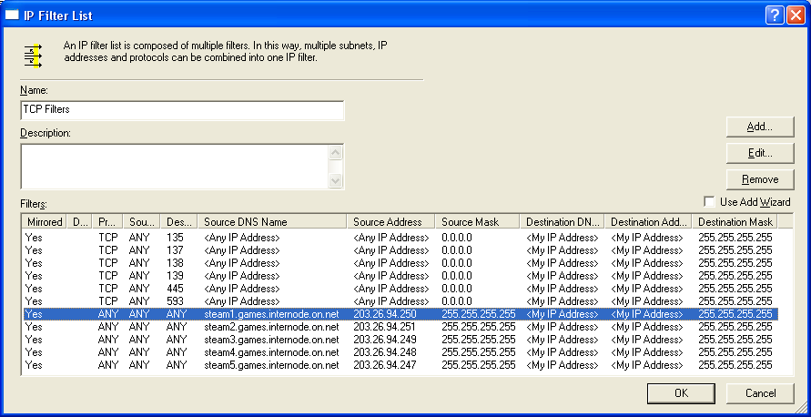Sort by the Des... destination port header
Screen dimensions: 811x417
[x=179, y=222]
